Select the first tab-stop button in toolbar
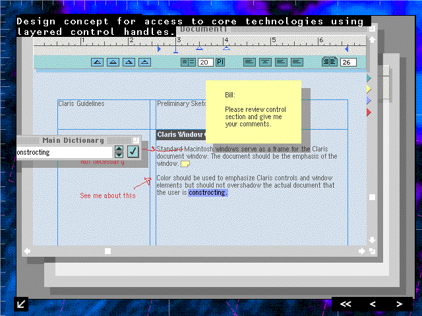Image resolution: width=422 pixels, height=316 pixels. tap(97, 63)
